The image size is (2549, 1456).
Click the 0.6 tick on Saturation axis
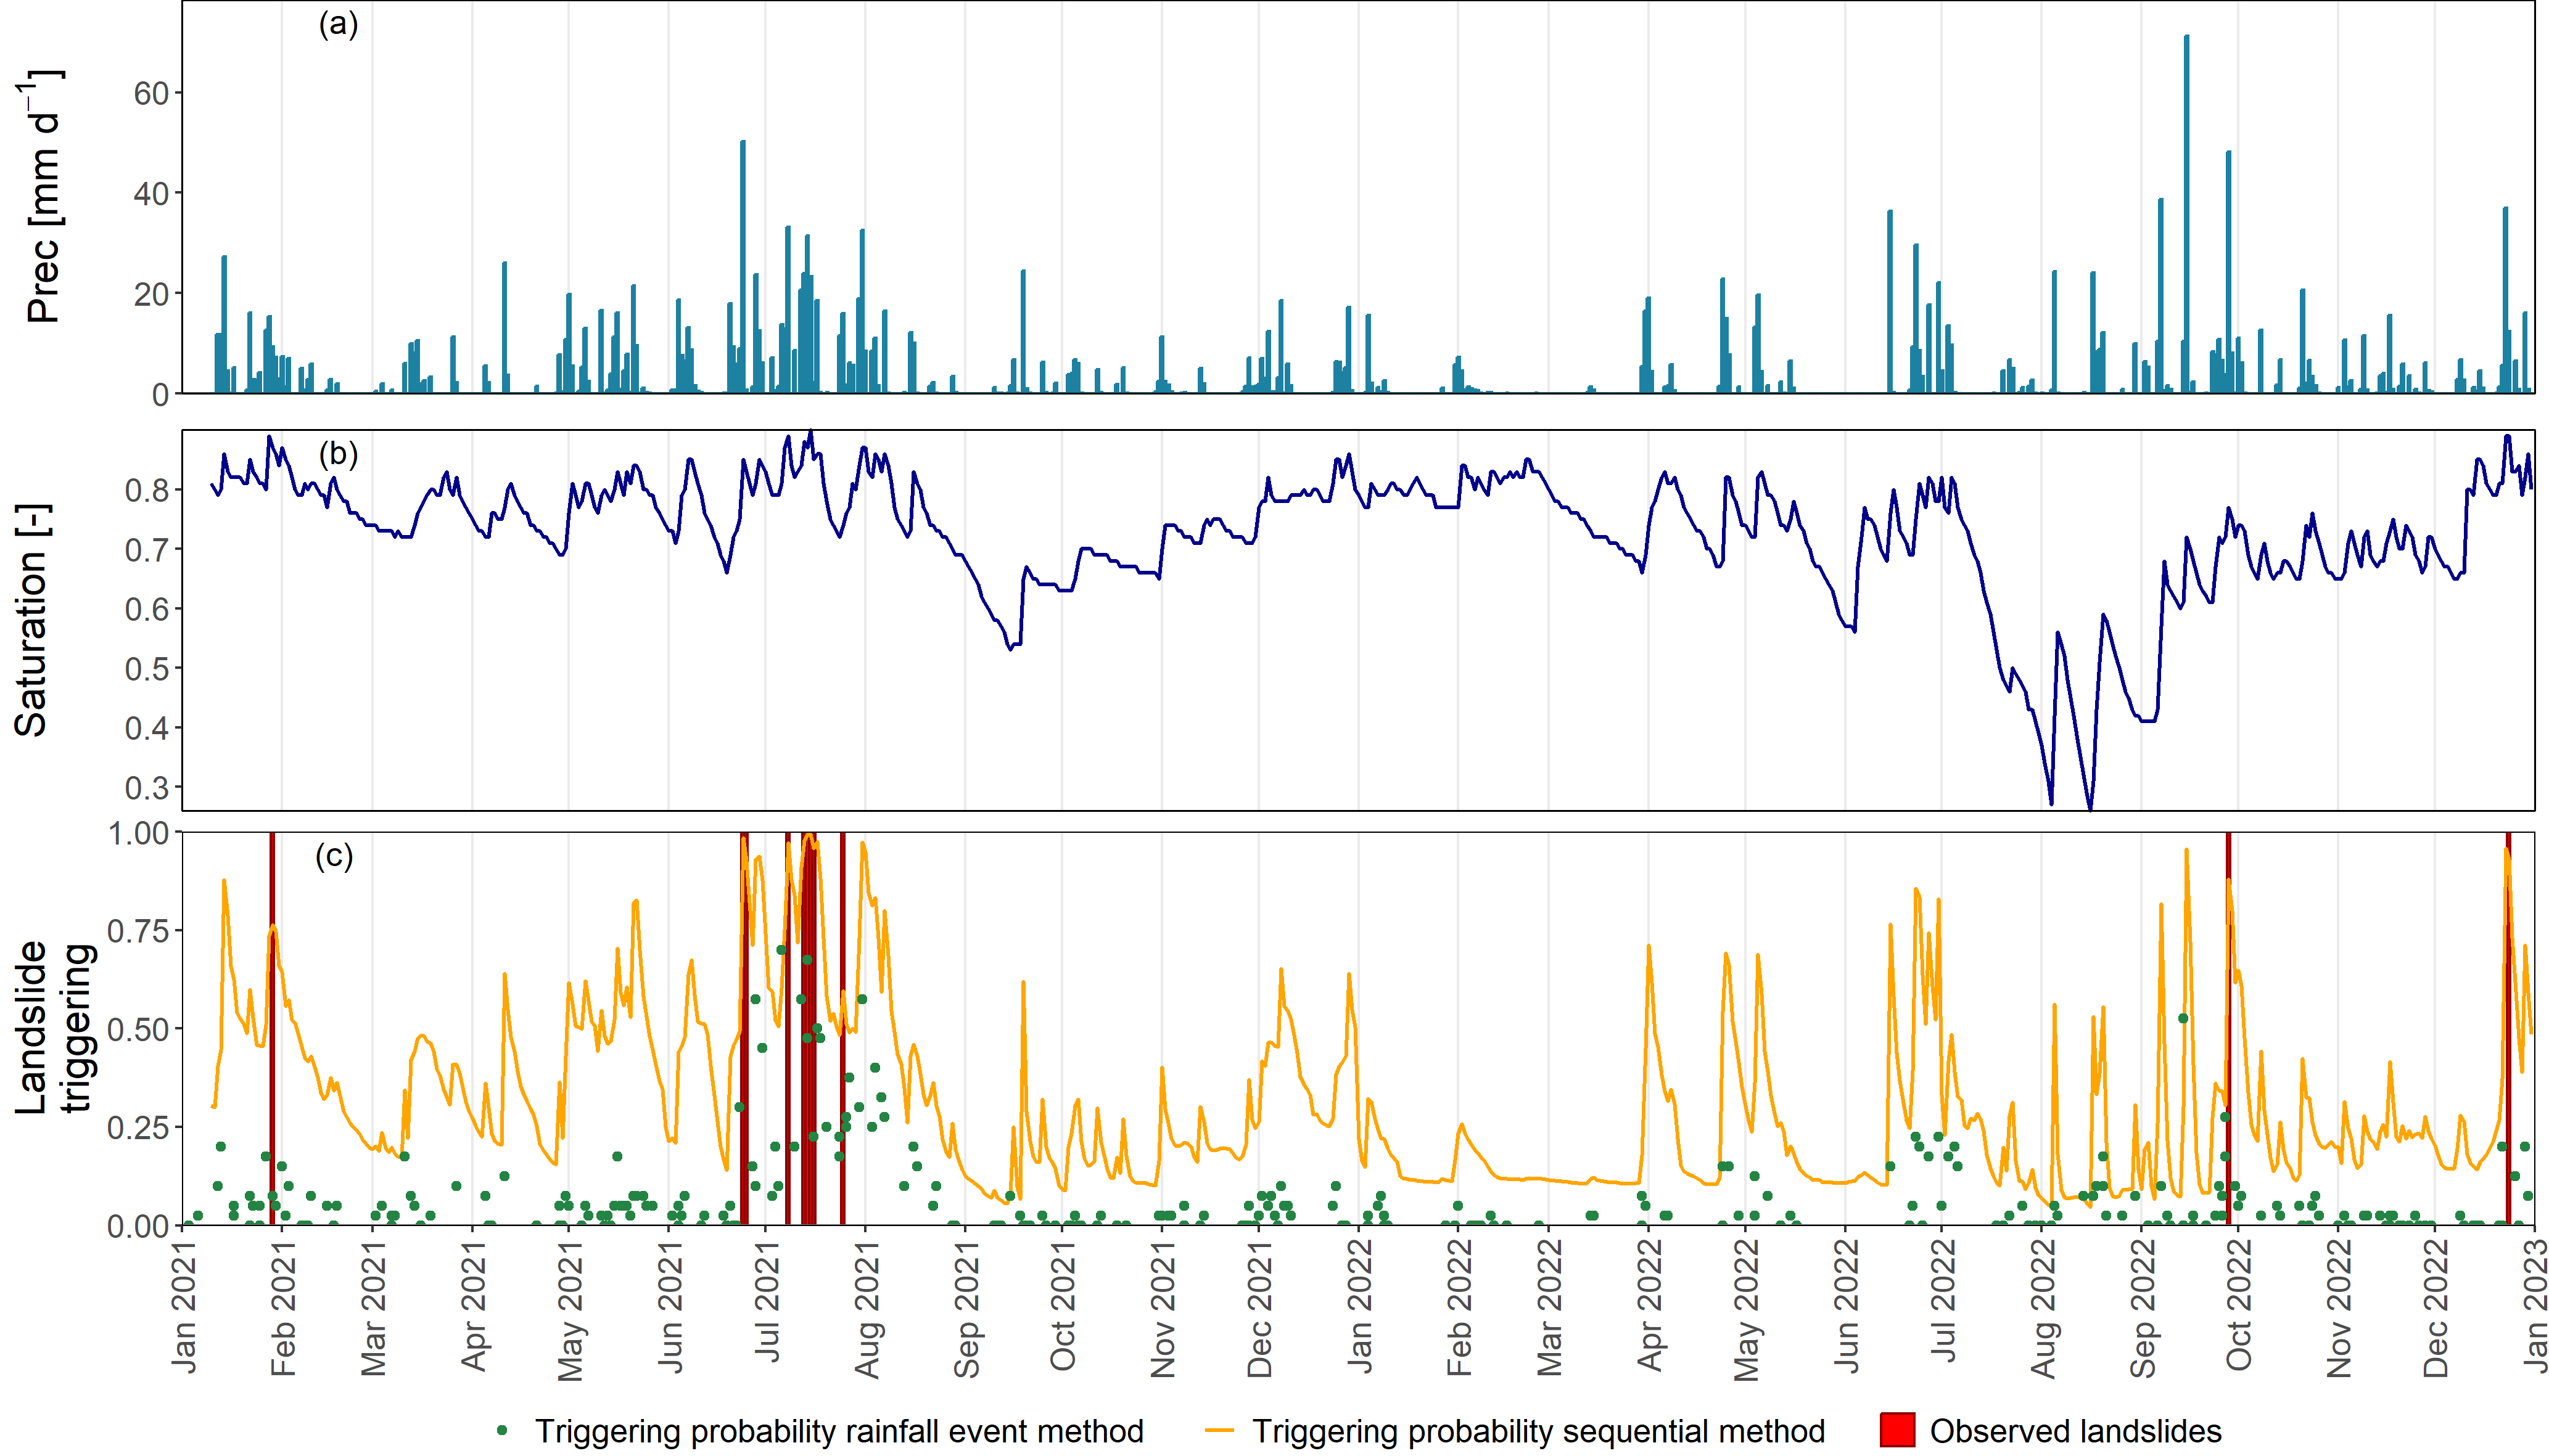(148, 609)
